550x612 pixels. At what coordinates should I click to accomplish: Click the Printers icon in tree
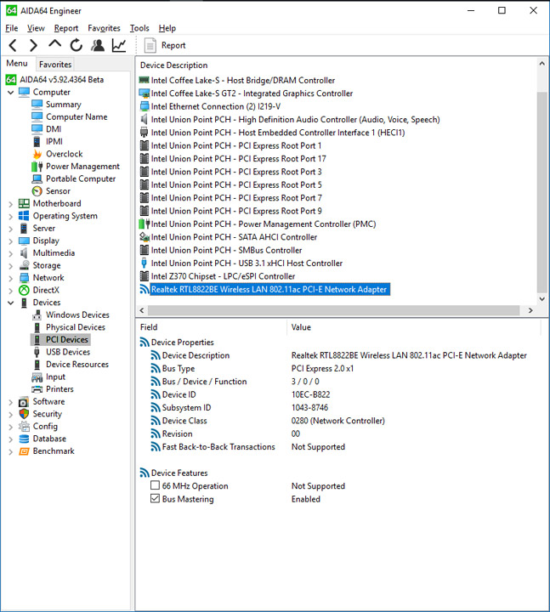(x=37, y=389)
